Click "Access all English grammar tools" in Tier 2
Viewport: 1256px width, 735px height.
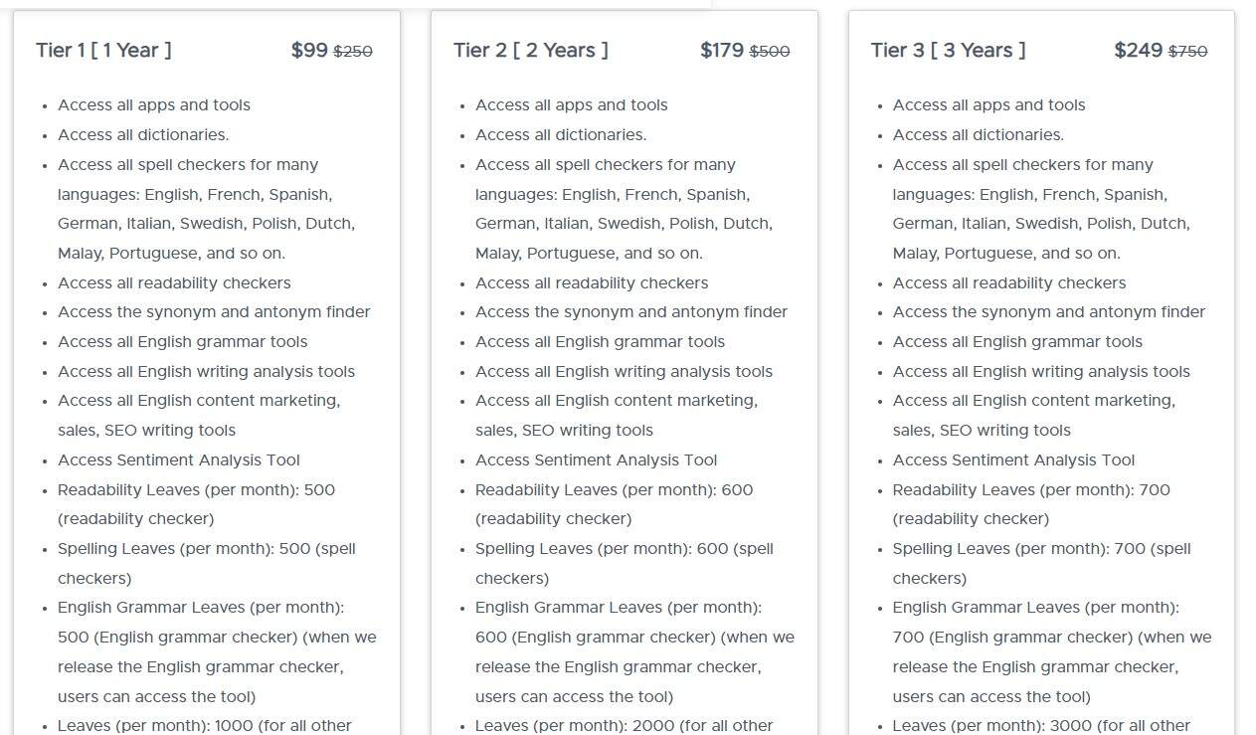600,341
